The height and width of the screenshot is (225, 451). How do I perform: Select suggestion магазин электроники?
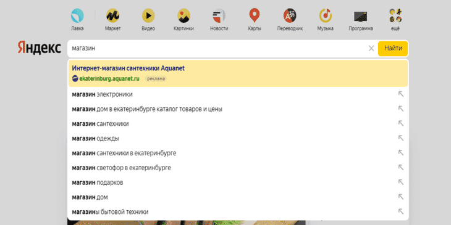(x=238, y=94)
